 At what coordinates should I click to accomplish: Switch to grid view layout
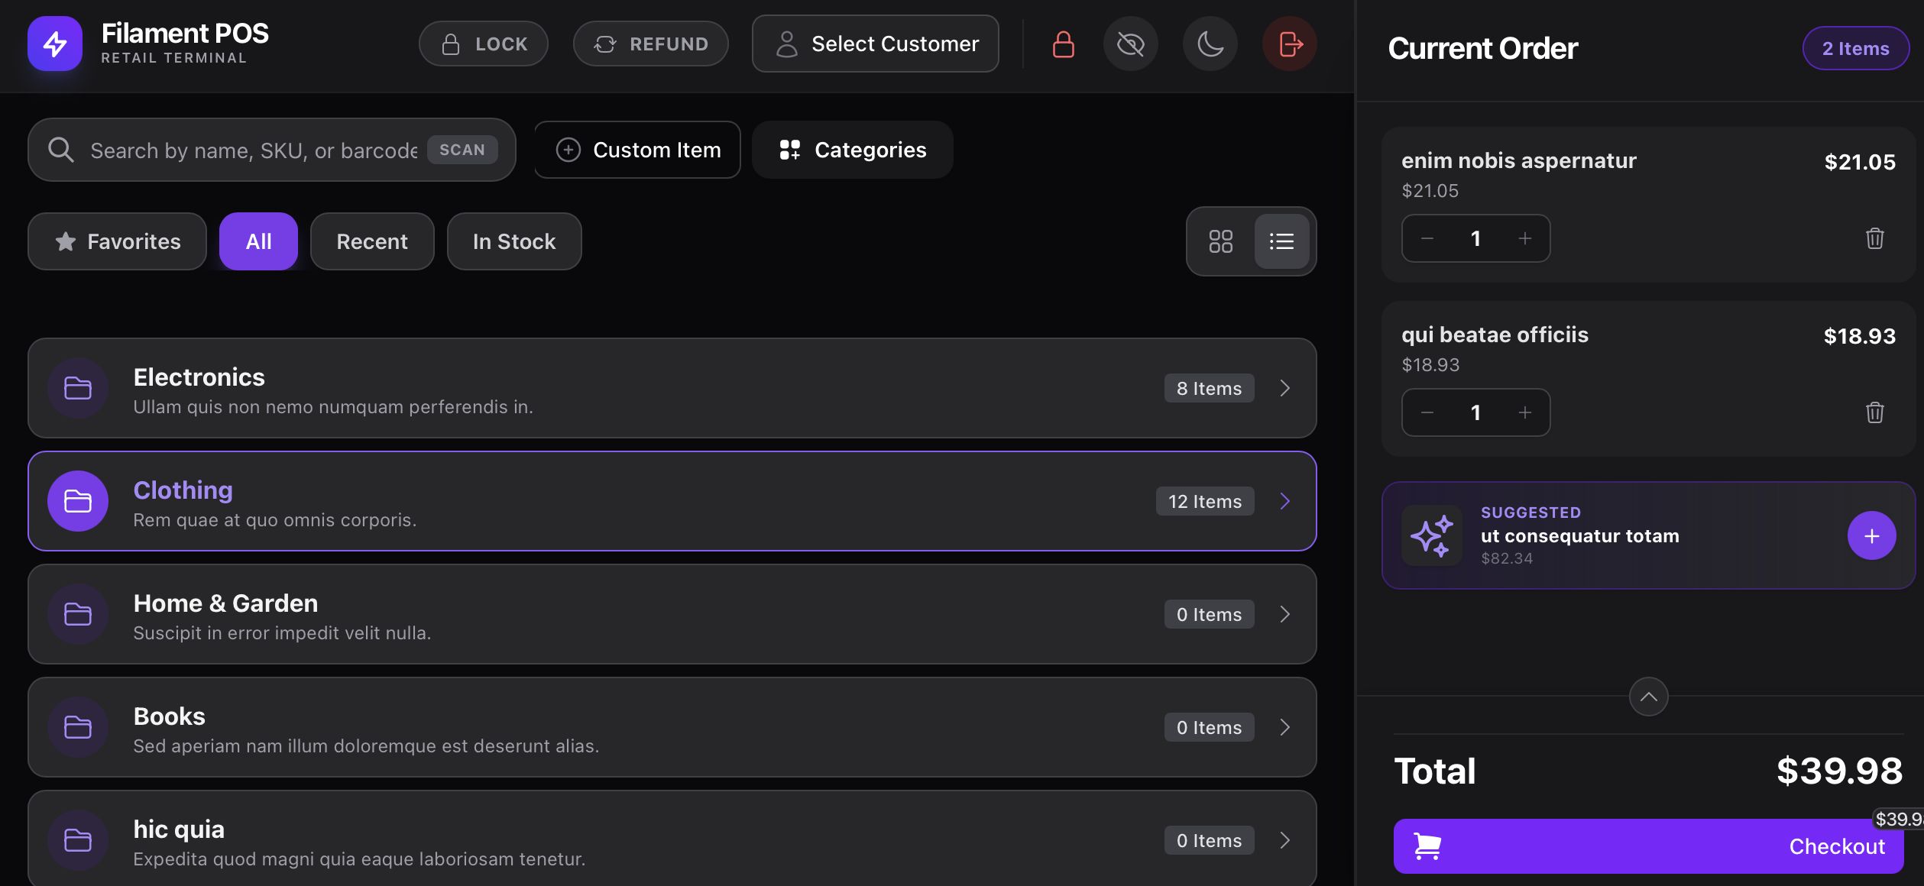[x=1220, y=241]
